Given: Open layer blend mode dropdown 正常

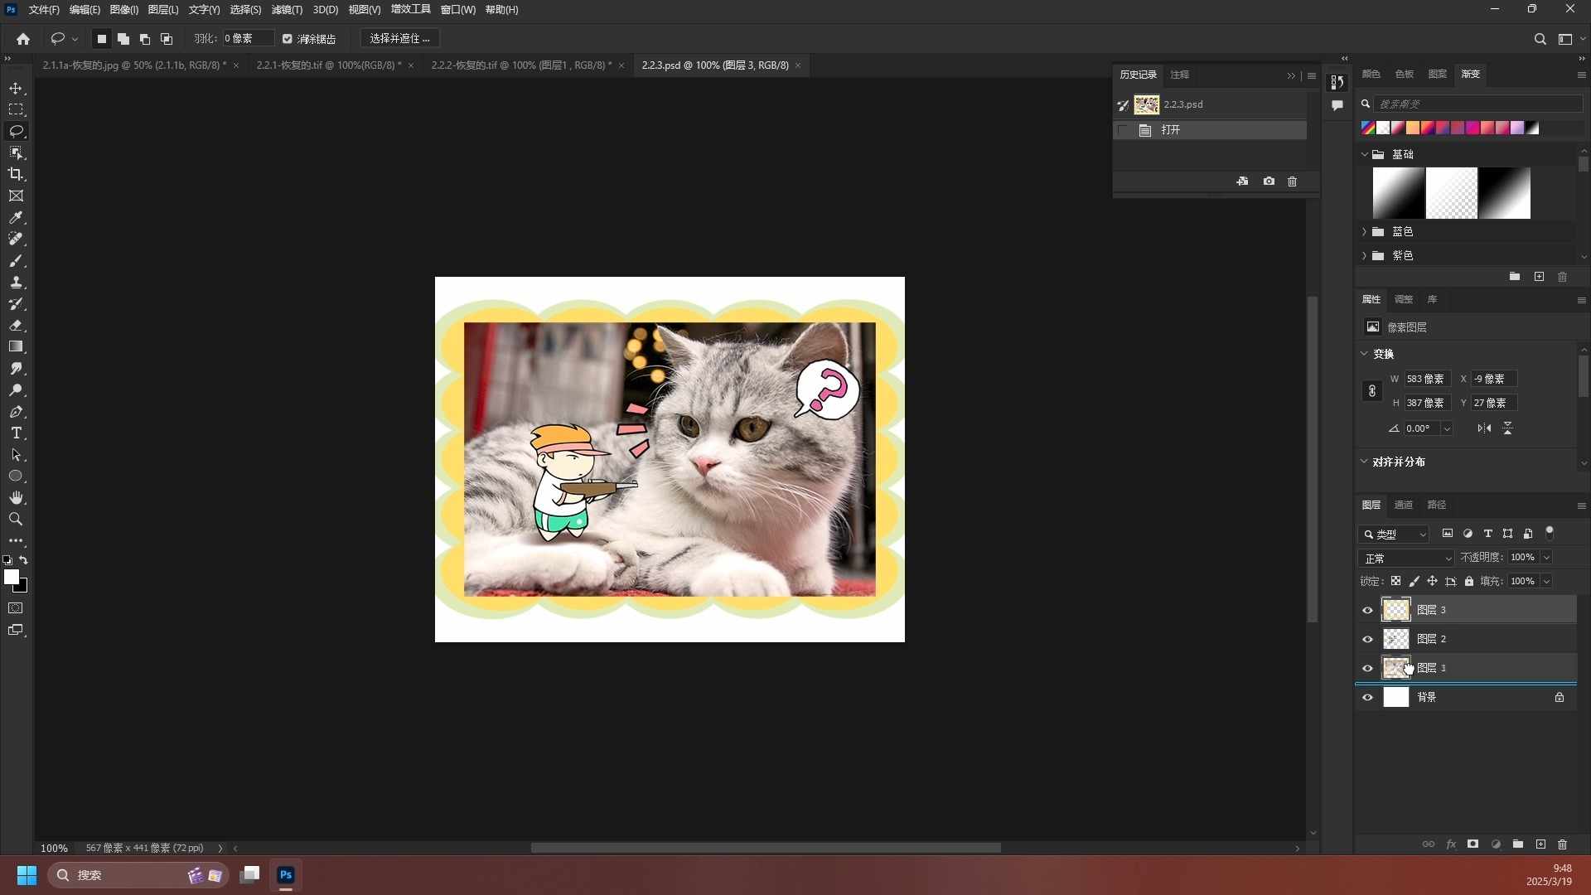Looking at the screenshot, I should point(1406,558).
